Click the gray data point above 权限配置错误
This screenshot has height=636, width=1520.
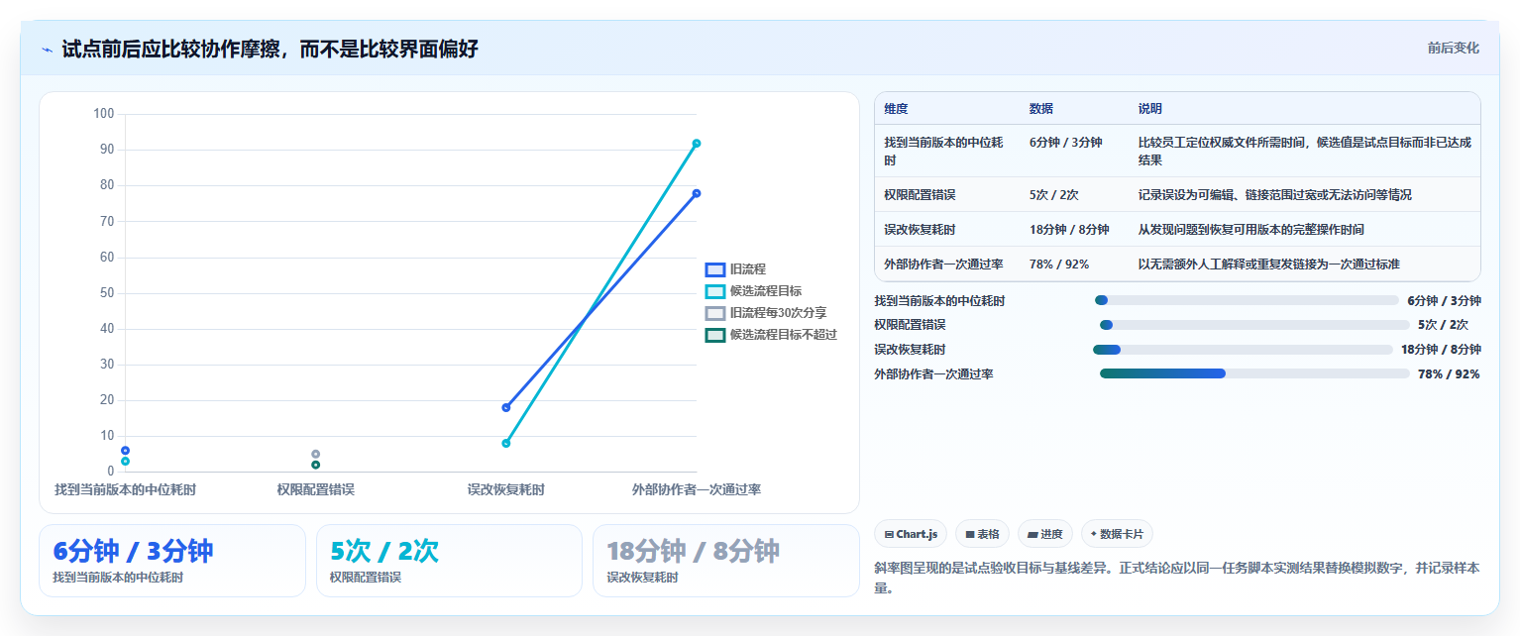[316, 454]
